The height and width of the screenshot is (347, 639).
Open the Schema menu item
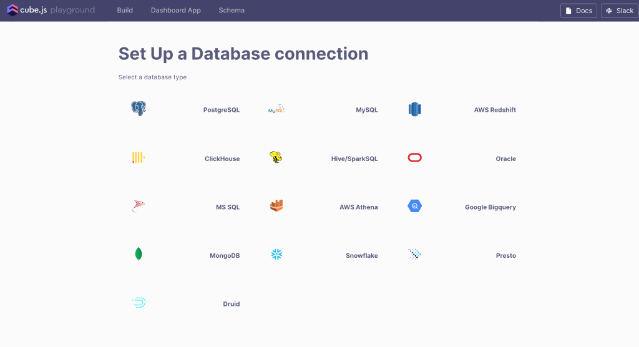[232, 10]
